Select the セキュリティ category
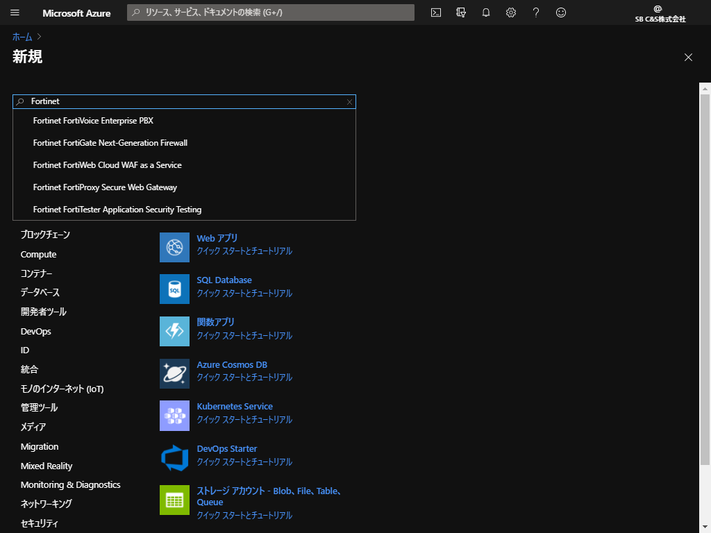 click(x=40, y=523)
